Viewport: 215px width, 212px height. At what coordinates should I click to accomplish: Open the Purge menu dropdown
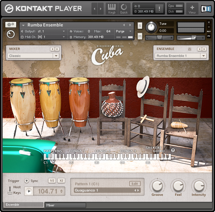(x=124, y=31)
